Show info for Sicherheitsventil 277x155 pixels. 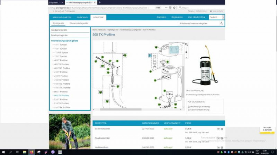[222, 129]
